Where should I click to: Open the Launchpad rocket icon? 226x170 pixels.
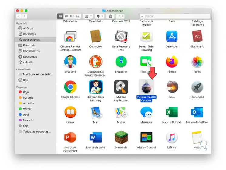click(197, 87)
